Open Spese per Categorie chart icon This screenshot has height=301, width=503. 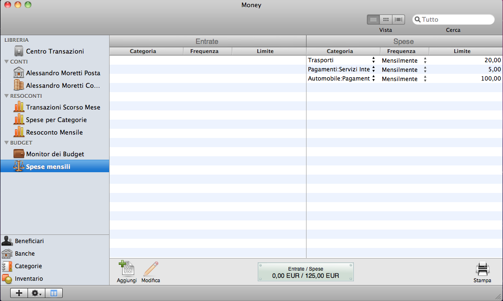point(19,119)
